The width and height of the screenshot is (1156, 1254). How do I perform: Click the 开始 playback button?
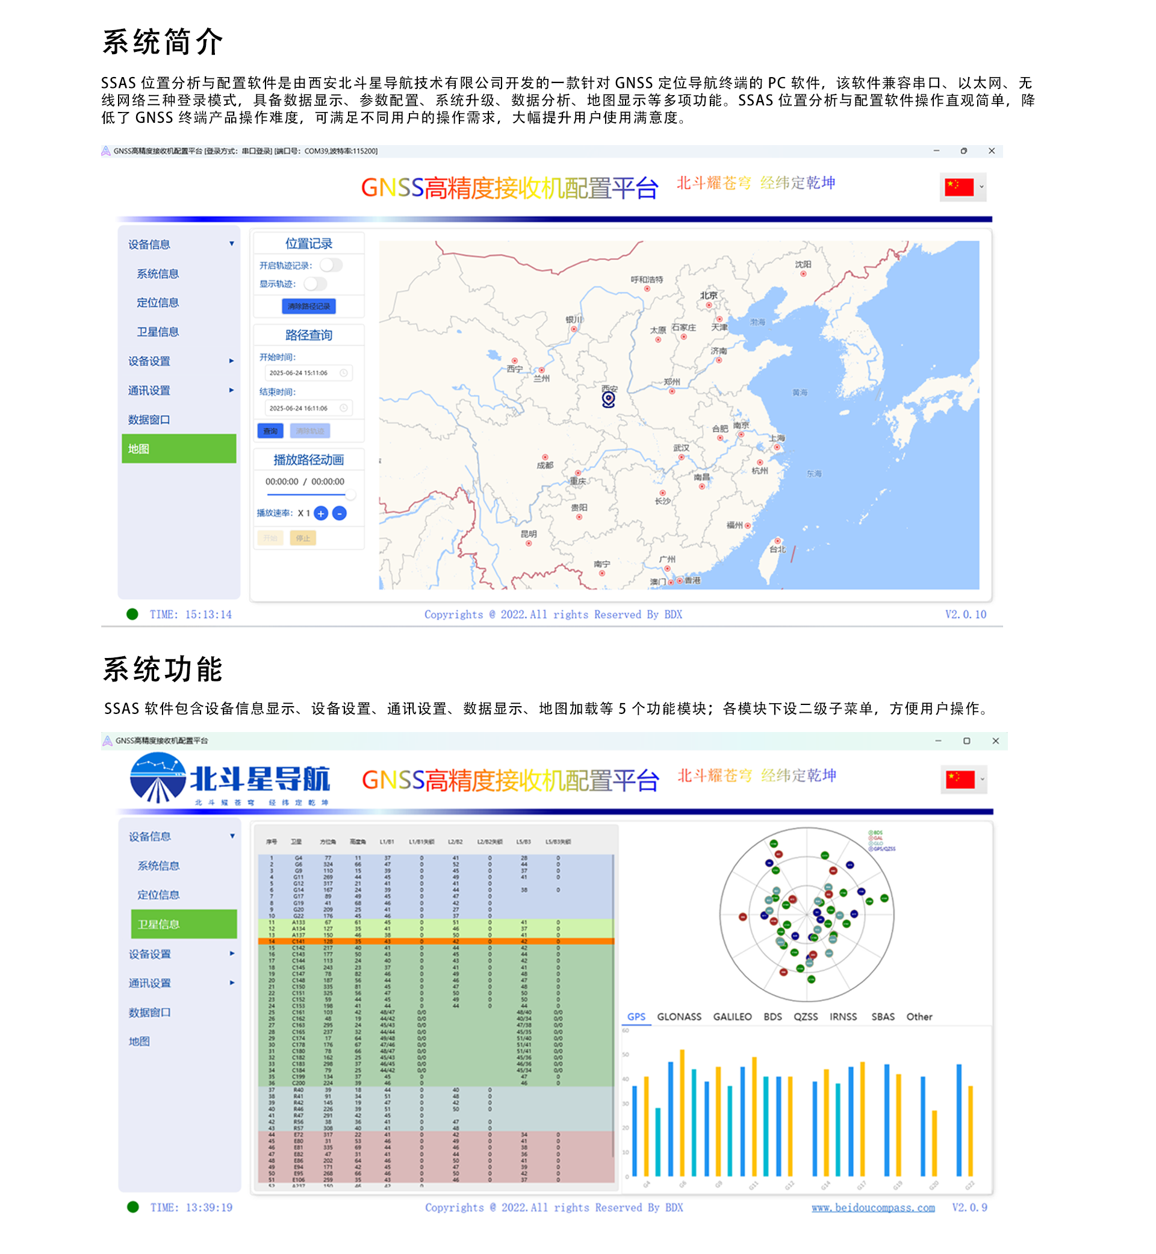tap(270, 538)
